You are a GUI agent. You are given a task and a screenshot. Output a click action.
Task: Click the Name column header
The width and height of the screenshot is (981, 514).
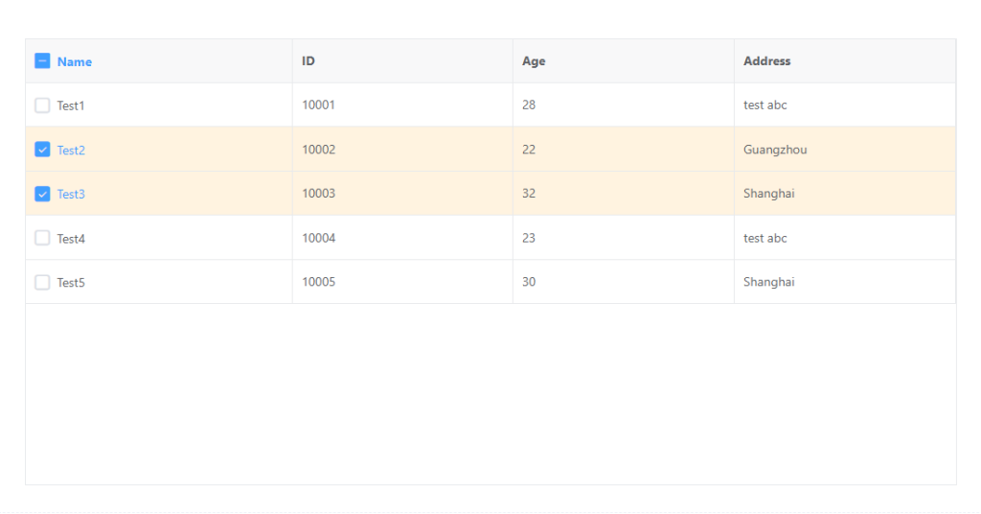[x=75, y=61]
